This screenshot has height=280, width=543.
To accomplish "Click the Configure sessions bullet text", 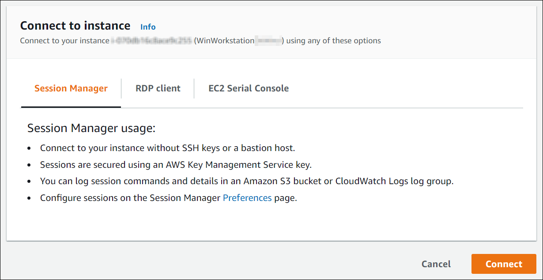I will pyautogui.click(x=169, y=198).
